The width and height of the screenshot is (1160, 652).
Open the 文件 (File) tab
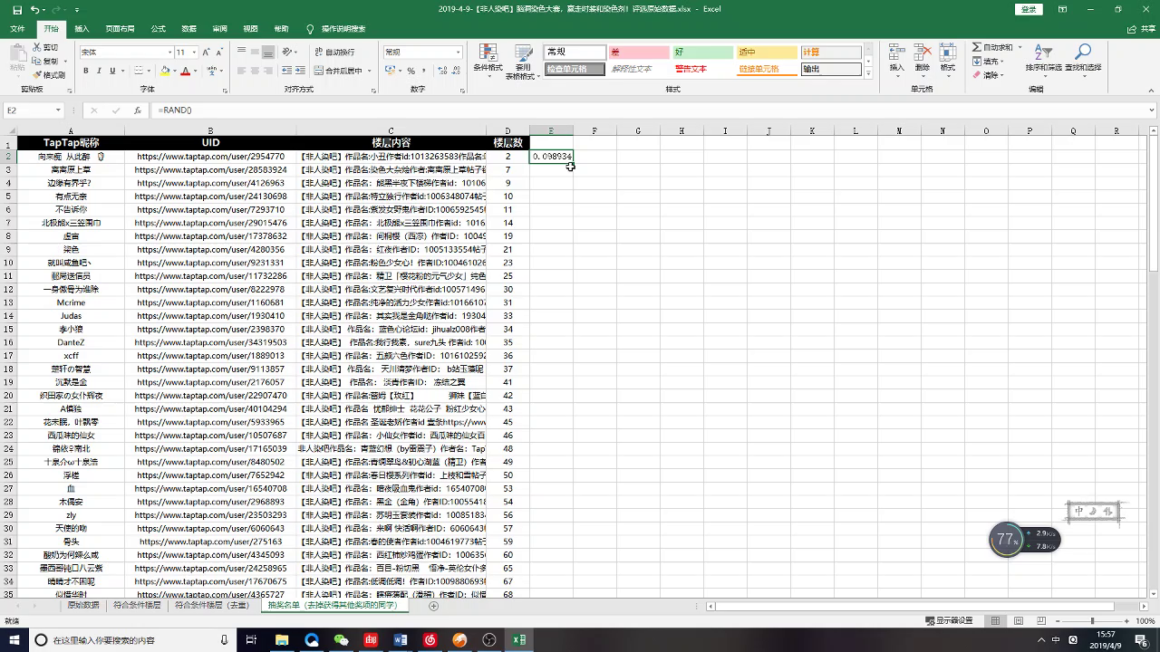coord(17,29)
